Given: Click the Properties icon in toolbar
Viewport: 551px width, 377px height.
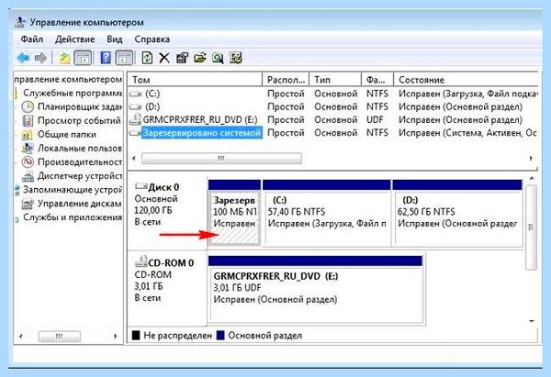Looking at the screenshot, I should [182, 58].
